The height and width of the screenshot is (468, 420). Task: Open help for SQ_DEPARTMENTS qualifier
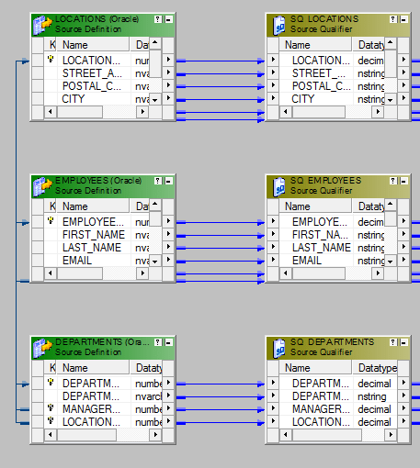[393, 342]
